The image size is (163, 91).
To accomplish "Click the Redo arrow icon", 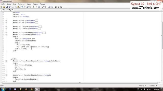I will 25,7.
